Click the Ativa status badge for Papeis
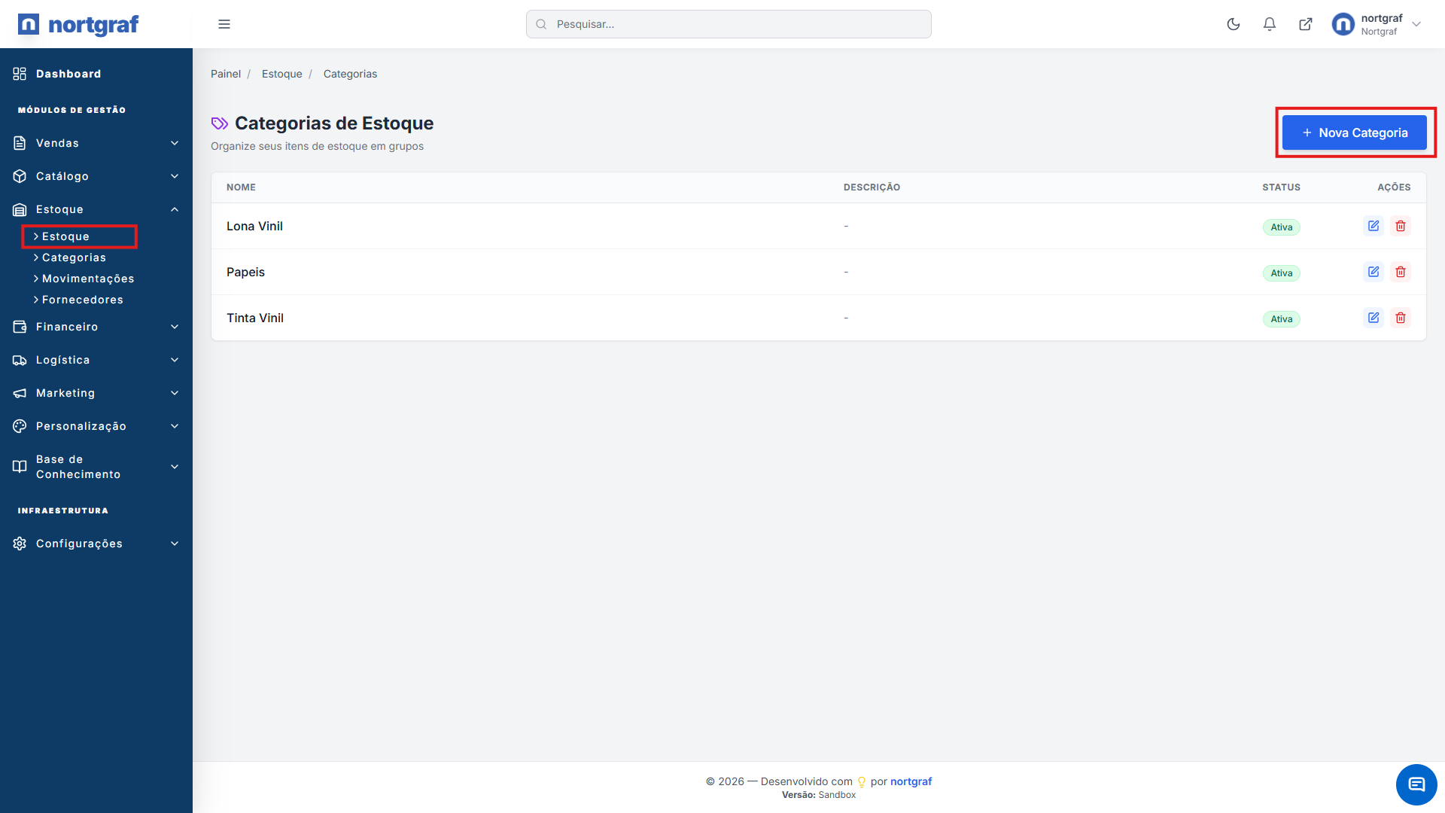Viewport: 1445px width, 813px height. coord(1281,273)
